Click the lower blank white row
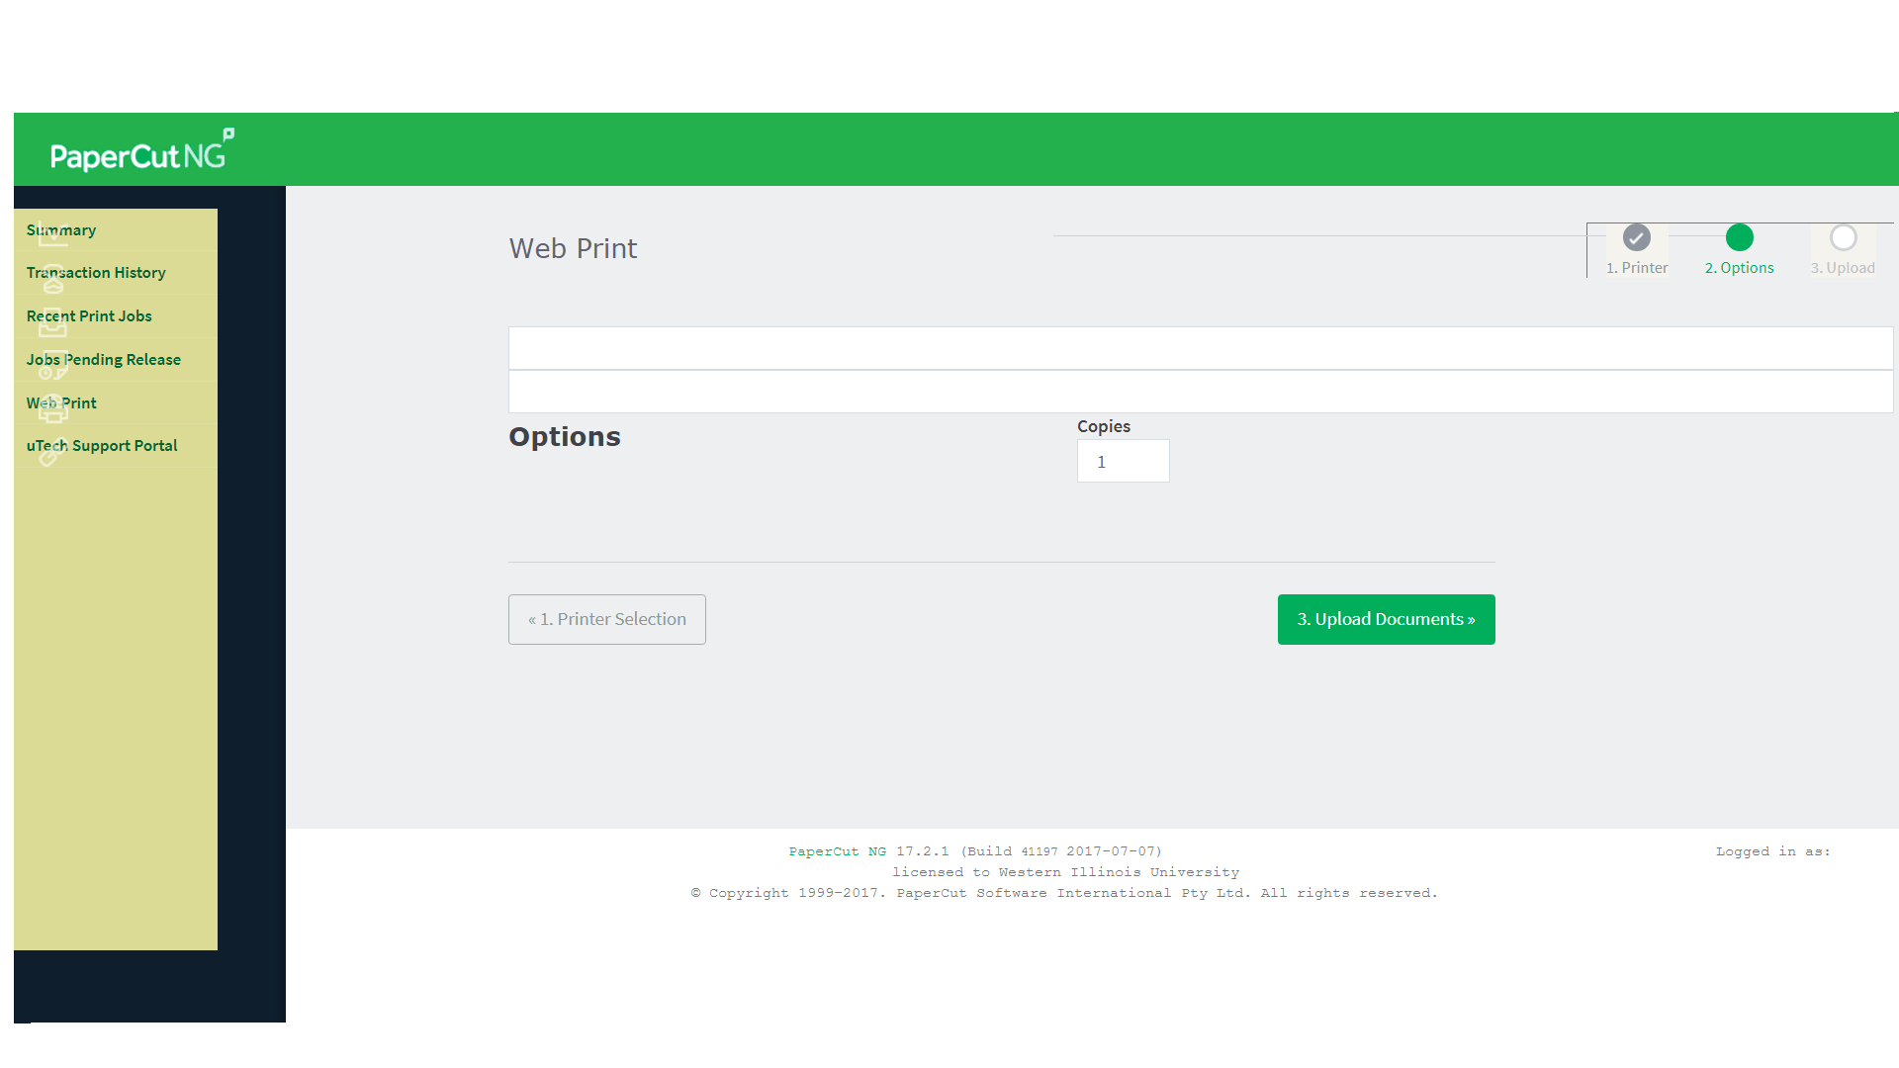 pos(1200,392)
